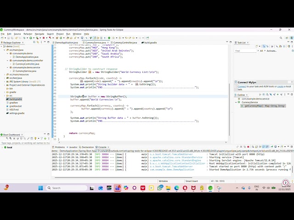Click Microsoft Edge icon in the taskbar
The image size is (294, 220).
coord(176,188)
